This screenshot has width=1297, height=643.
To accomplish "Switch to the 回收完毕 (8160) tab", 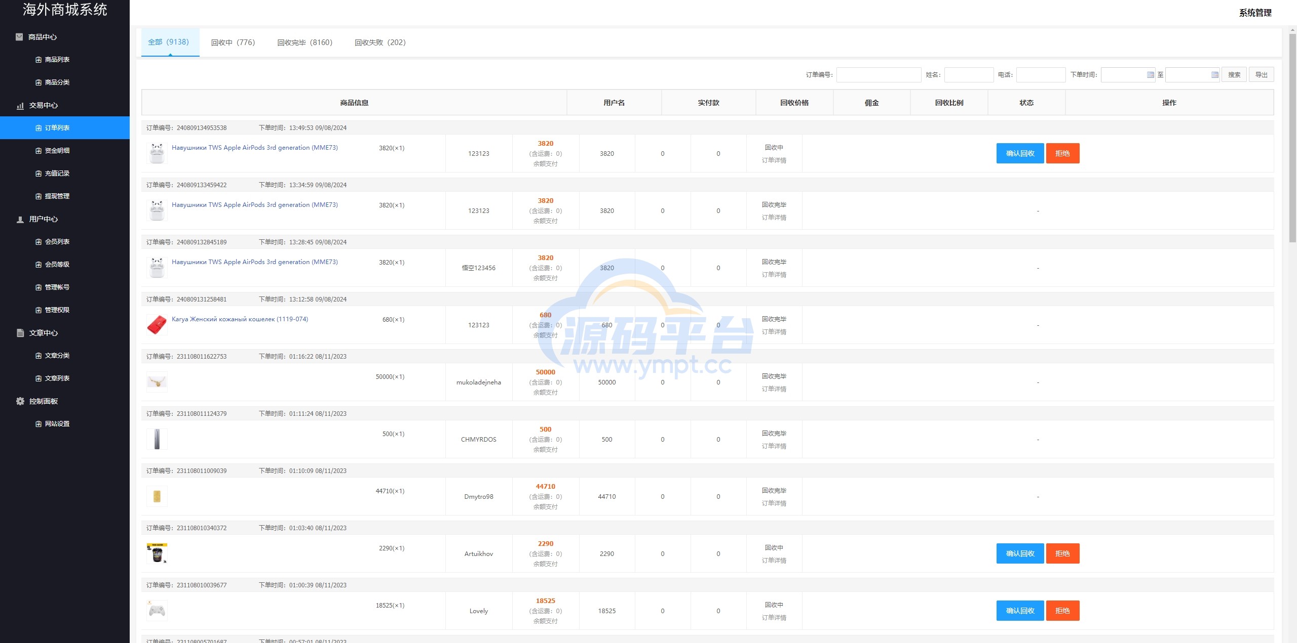I will point(304,42).
